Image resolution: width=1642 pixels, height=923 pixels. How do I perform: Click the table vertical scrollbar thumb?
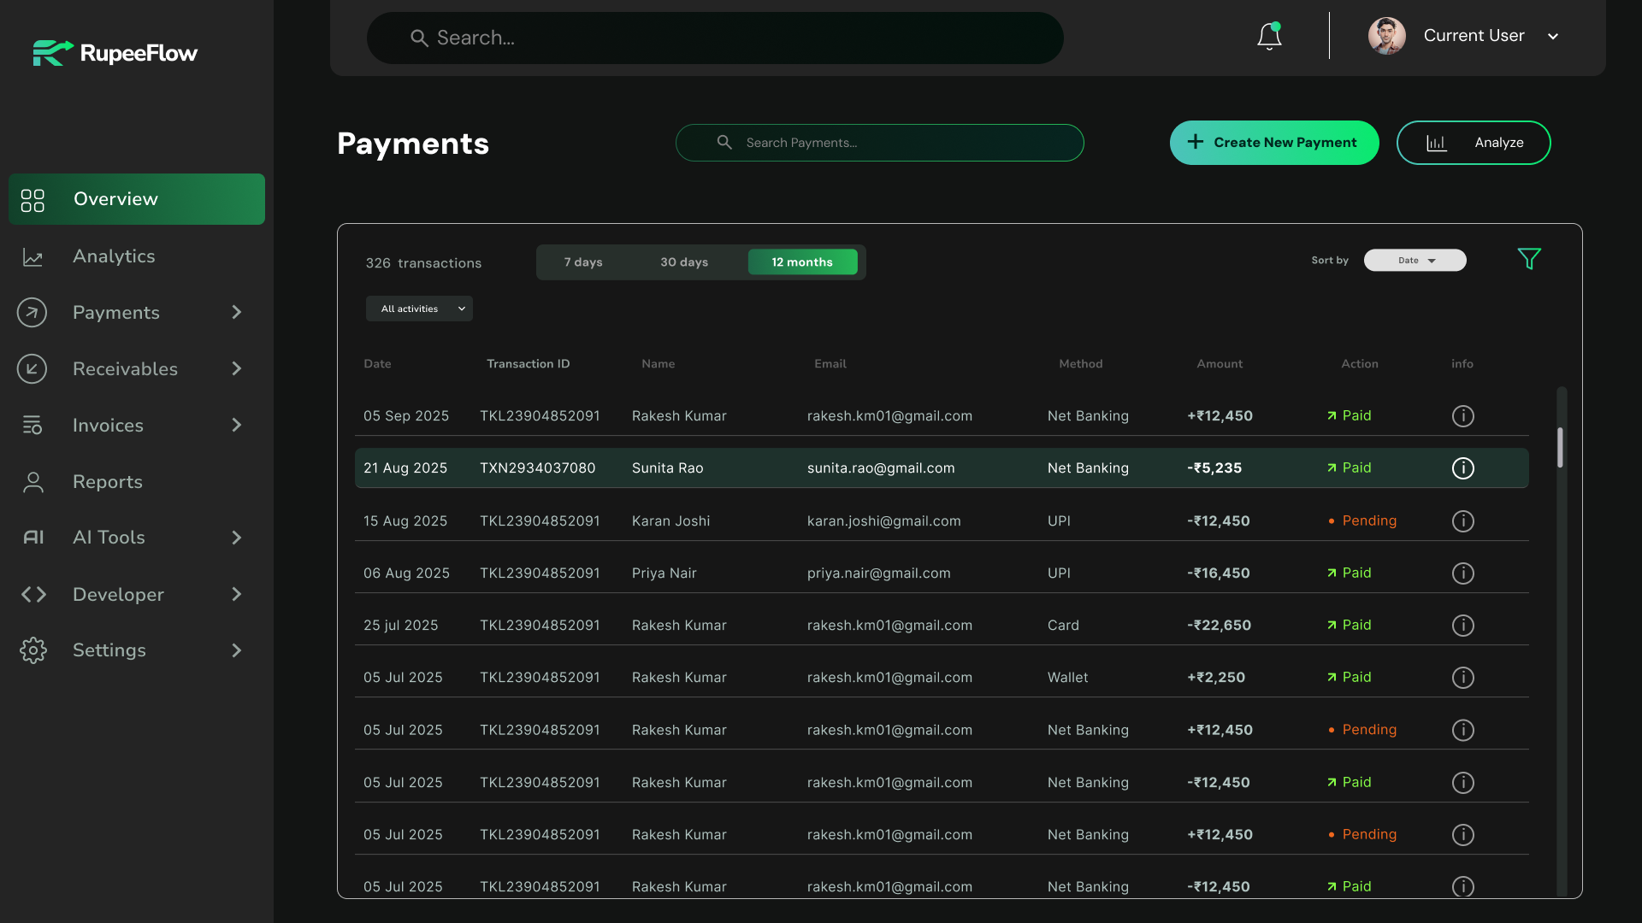coord(1560,448)
